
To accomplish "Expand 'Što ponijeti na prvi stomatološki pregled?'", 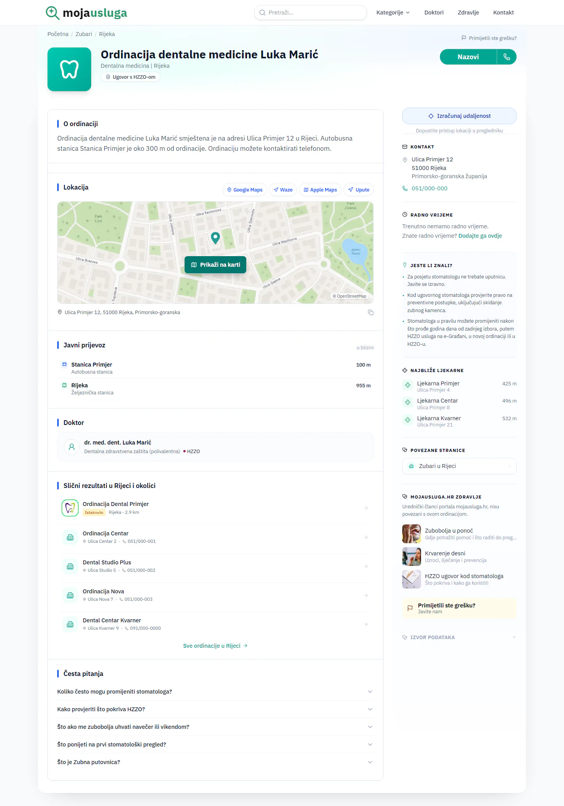I will [215, 745].
